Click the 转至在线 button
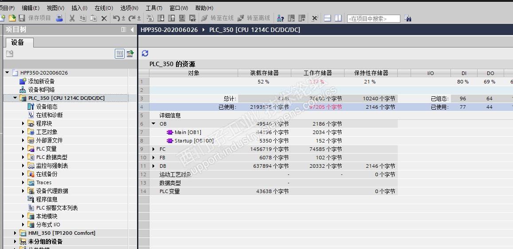Screen dimensions: 513x249 point(218,18)
